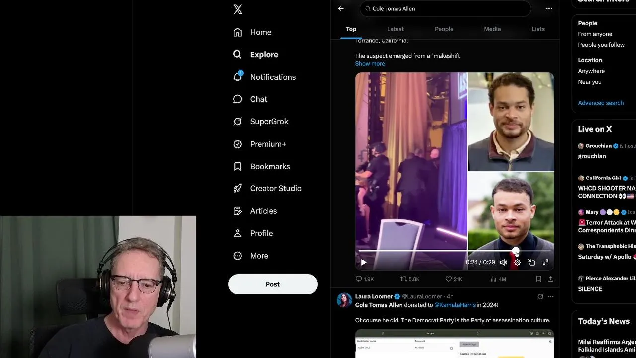Open the Milei Reaffirms news item

607,346
